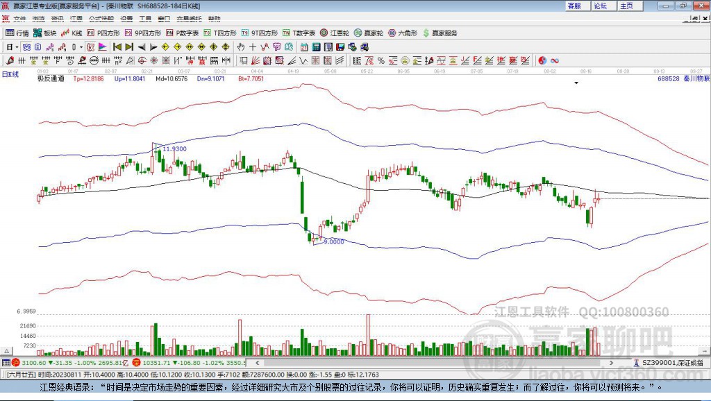Image resolution: width=711 pixels, height=401 pixels.
Task: Open the 浏览 menu
Action: click(39, 19)
